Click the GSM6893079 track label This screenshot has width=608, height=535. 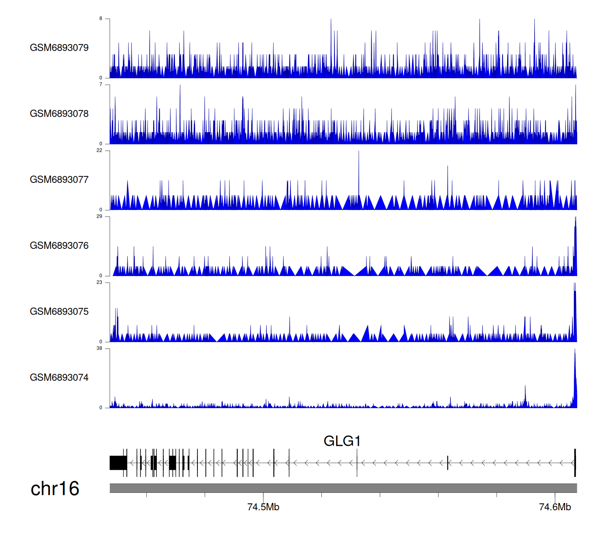[59, 48]
